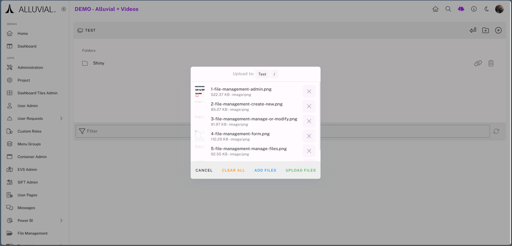Remove 4-file-management-form.png from upload list
Image resolution: width=512 pixels, height=246 pixels.
point(309,136)
